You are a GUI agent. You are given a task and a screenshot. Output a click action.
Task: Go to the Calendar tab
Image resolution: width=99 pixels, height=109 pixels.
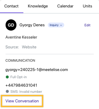tap(65, 6)
